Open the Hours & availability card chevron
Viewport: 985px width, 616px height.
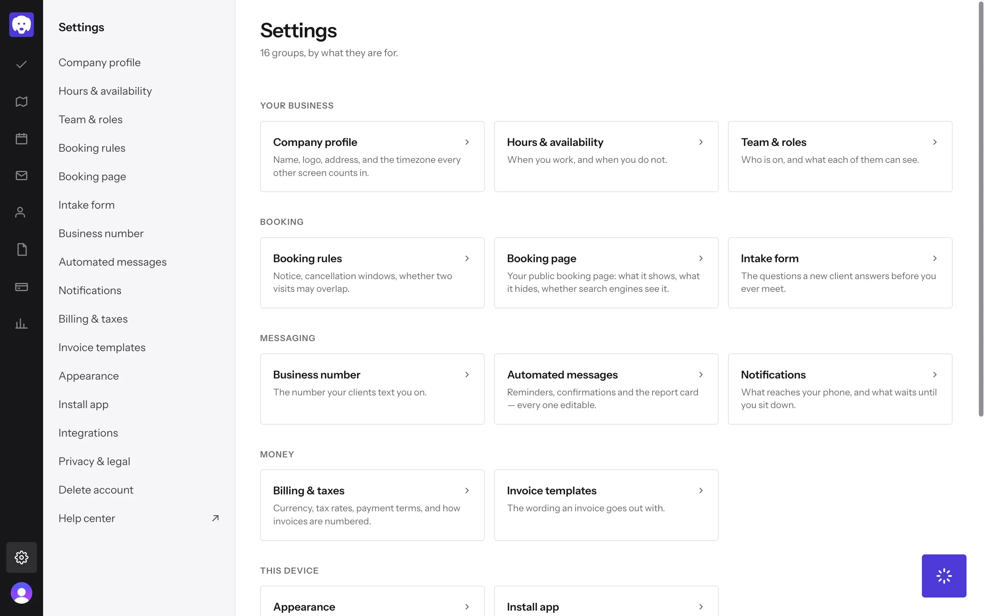click(x=701, y=142)
